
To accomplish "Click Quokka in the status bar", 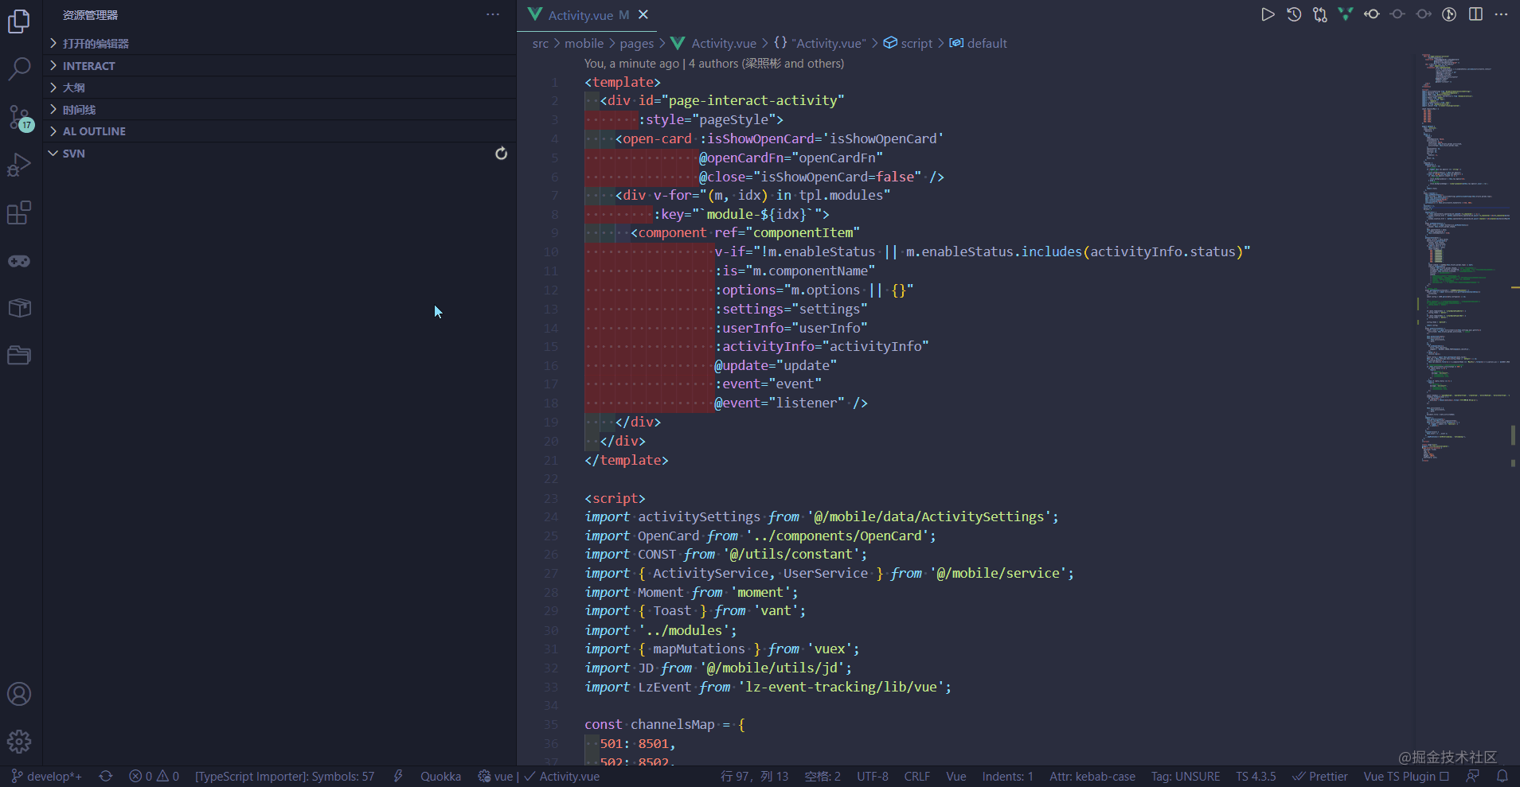I will [x=440, y=776].
